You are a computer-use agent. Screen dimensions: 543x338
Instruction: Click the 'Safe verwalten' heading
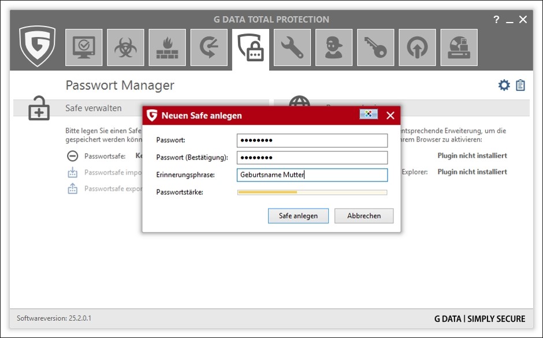tap(94, 108)
